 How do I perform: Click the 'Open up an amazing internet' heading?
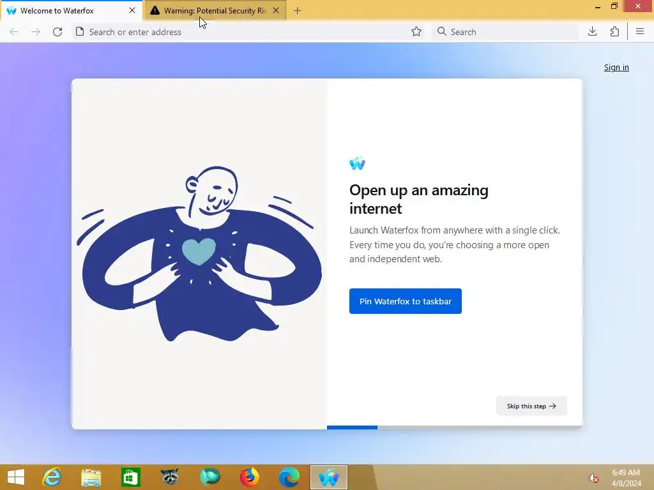point(419,199)
